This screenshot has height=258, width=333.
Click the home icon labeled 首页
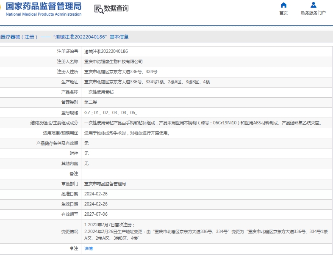(283, 5)
